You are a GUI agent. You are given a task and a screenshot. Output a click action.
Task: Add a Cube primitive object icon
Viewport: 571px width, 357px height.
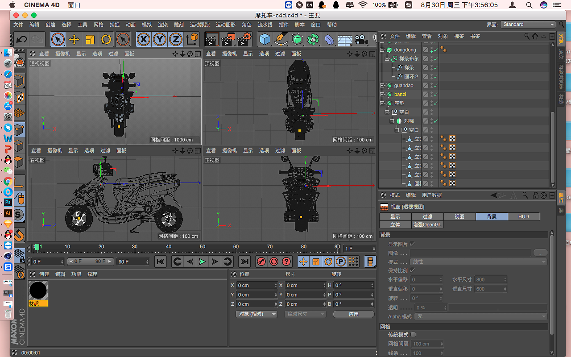coord(265,40)
